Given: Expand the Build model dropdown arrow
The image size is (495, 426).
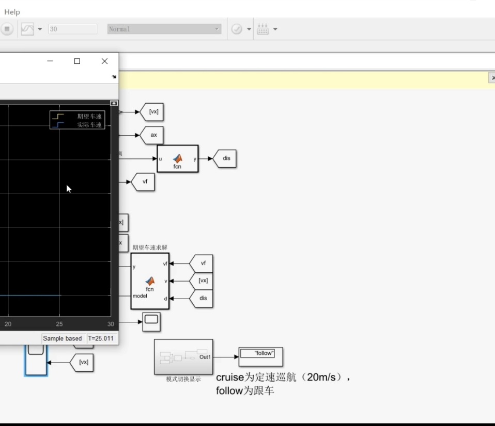Looking at the screenshot, I should click(275, 29).
